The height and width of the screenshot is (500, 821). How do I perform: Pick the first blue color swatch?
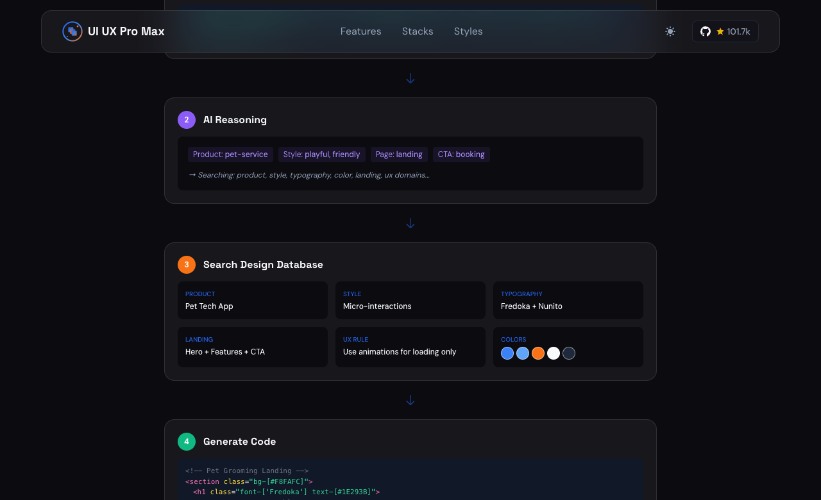(x=507, y=353)
